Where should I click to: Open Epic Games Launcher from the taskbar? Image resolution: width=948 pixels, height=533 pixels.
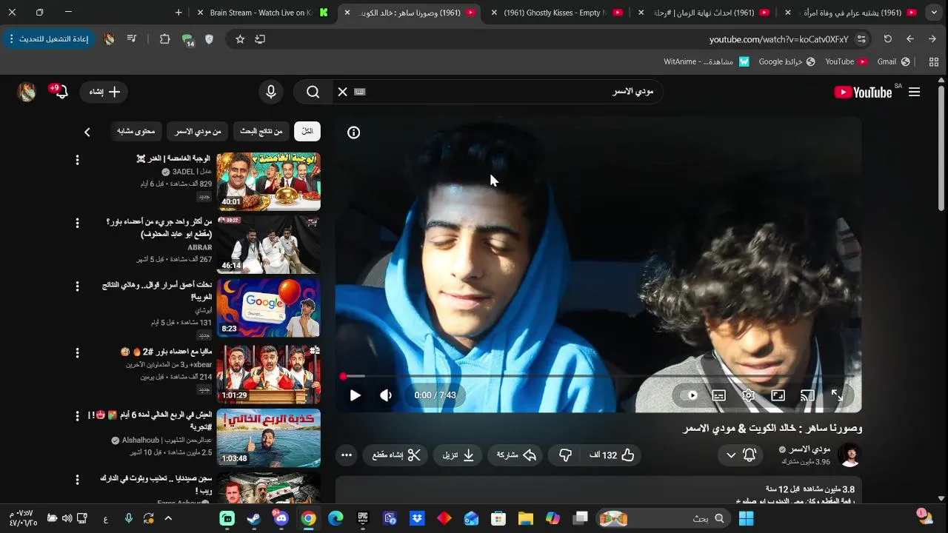click(x=363, y=518)
